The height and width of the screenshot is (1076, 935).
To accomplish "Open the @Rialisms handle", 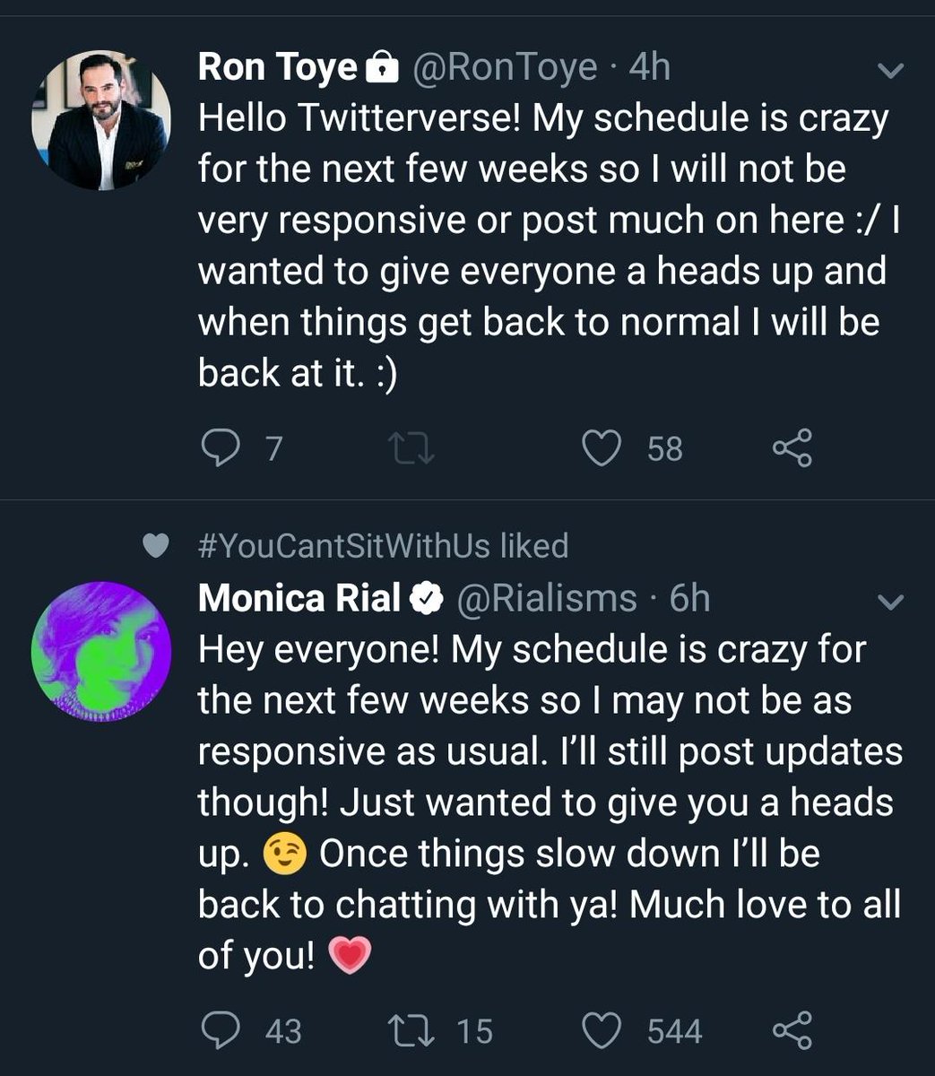I will 548,598.
